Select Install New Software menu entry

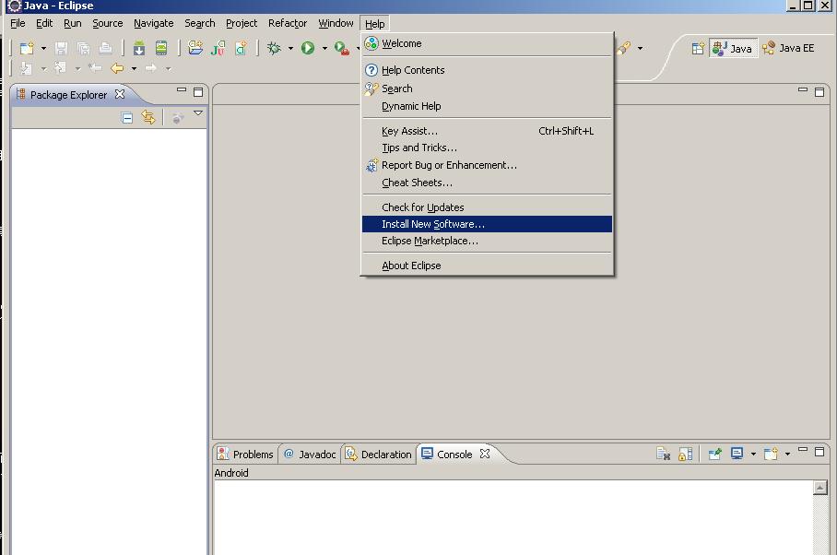(432, 224)
